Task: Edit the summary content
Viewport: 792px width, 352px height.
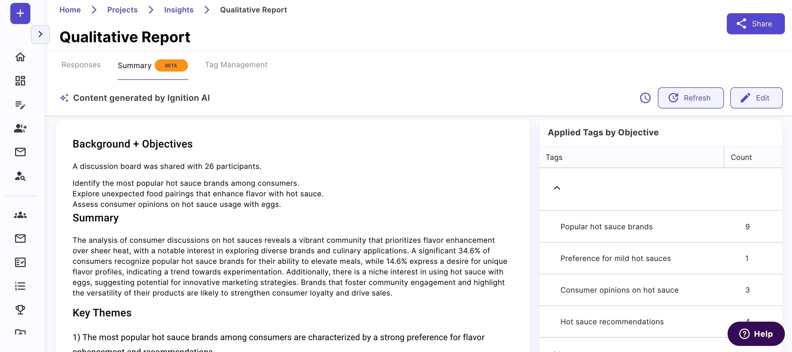Action: [756, 98]
